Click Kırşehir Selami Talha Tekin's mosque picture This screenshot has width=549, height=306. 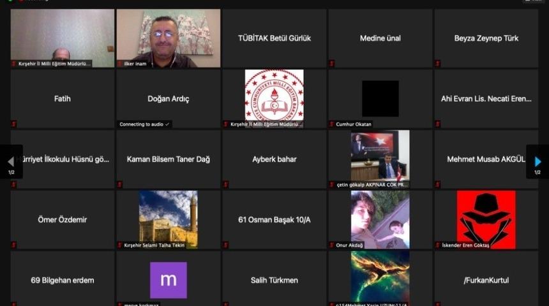(x=169, y=218)
